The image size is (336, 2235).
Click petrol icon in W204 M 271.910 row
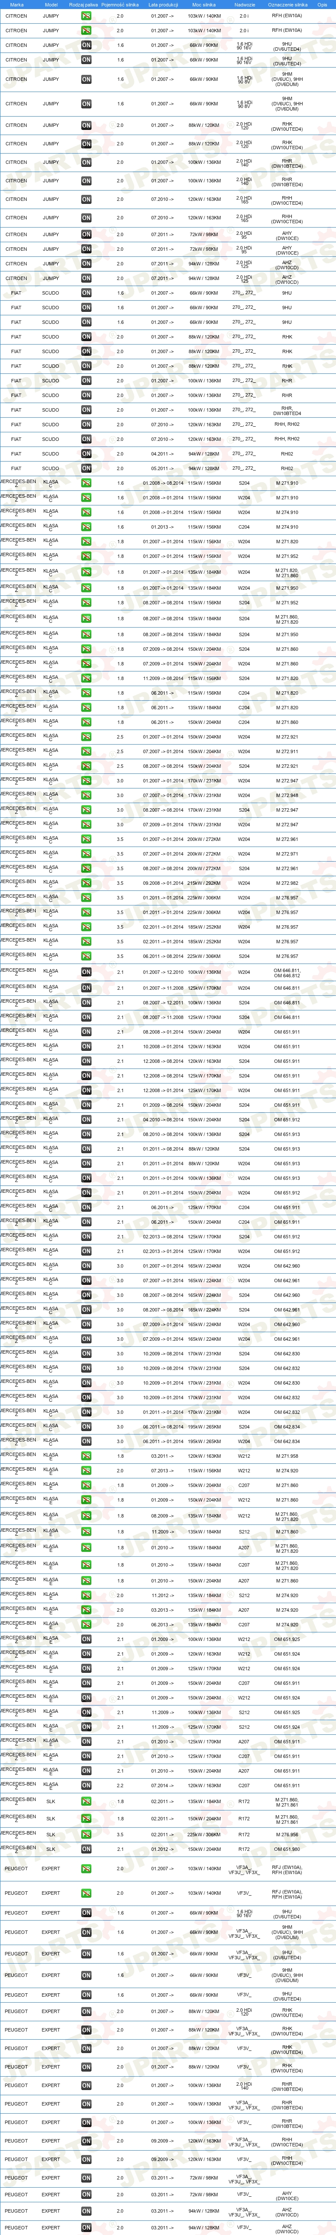pos(86,498)
